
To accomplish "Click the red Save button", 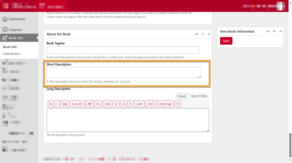I will [x=226, y=41].
